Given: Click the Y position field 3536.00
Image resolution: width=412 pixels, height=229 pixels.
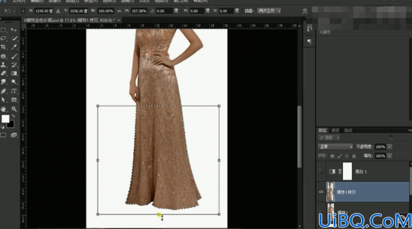Looking at the screenshot, I should point(78,11).
